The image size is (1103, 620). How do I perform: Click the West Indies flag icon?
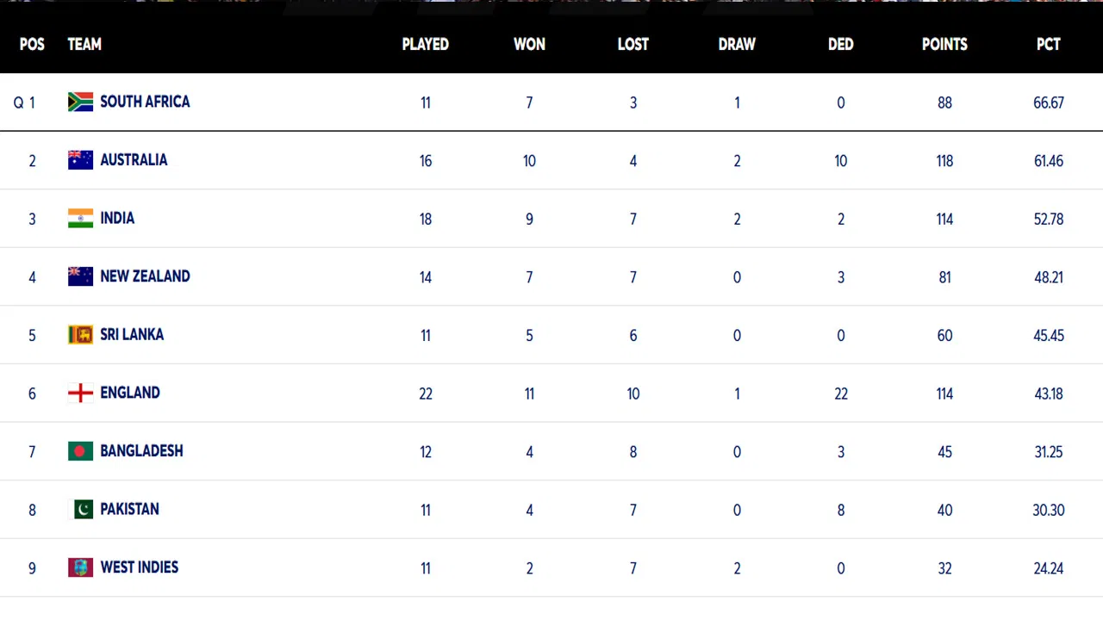pos(80,567)
